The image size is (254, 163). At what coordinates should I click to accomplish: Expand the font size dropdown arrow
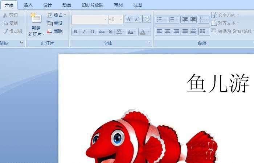[121, 20]
